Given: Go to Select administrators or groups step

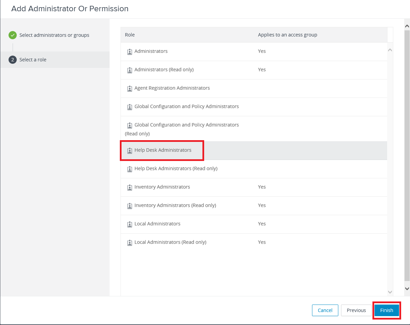Looking at the screenshot, I should pos(54,35).
